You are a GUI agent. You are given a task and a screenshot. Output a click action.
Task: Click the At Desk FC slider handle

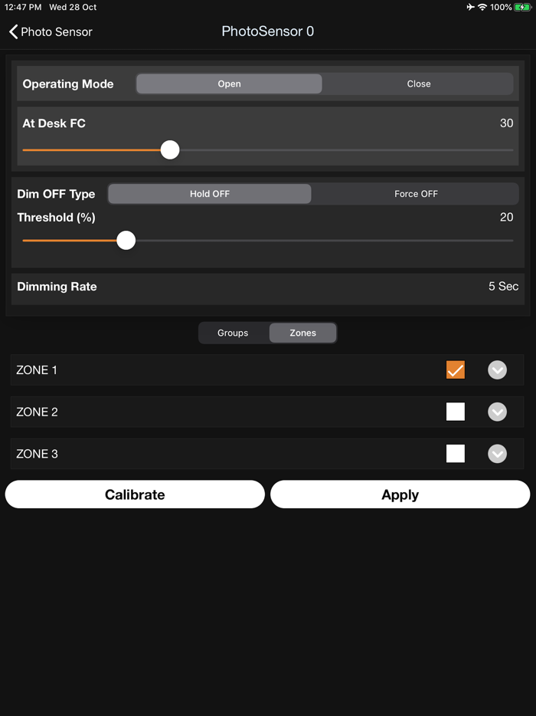click(170, 149)
